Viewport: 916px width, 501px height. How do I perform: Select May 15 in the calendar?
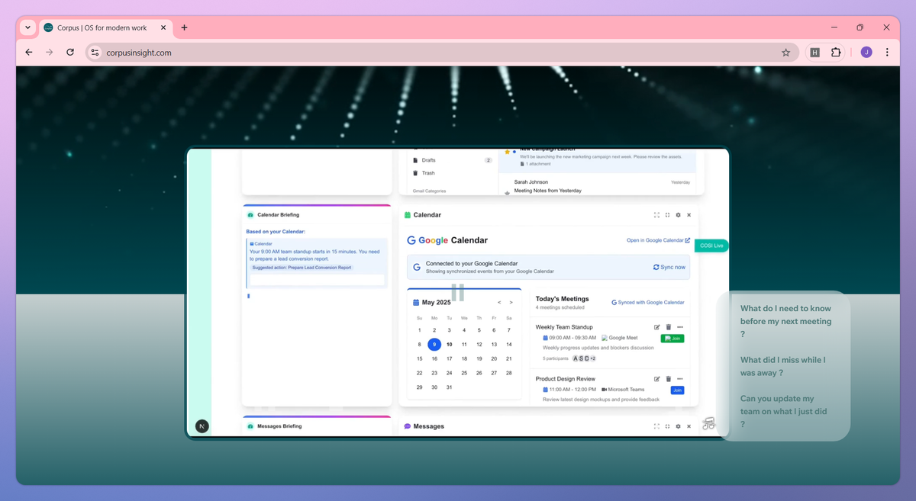(x=419, y=358)
